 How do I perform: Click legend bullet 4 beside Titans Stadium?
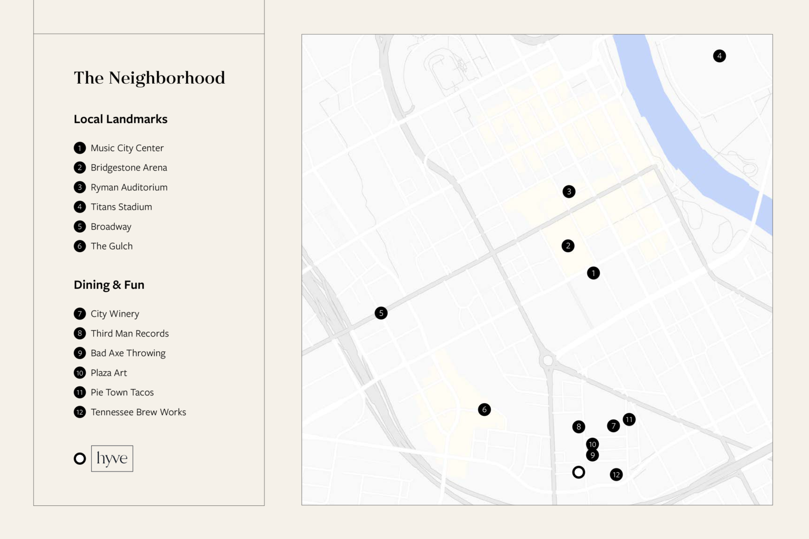point(80,207)
